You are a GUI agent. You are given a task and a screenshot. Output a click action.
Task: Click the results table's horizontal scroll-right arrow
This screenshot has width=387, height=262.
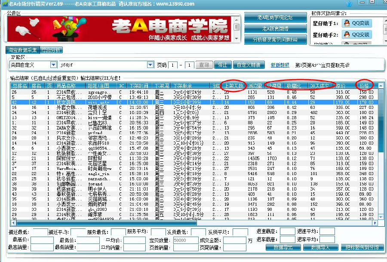click(x=375, y=223)
